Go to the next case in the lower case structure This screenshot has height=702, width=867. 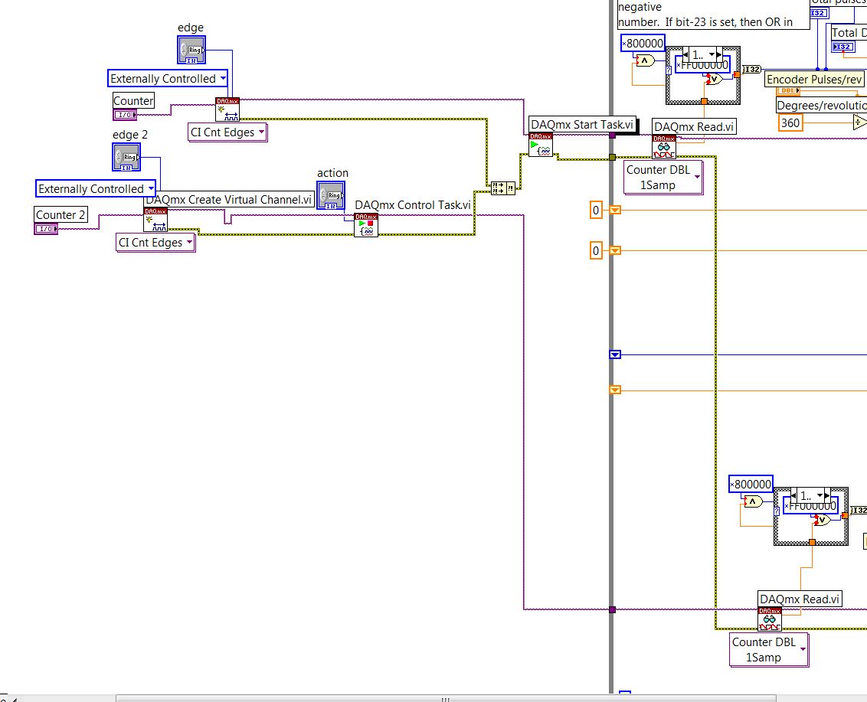(x=827, y=496)
